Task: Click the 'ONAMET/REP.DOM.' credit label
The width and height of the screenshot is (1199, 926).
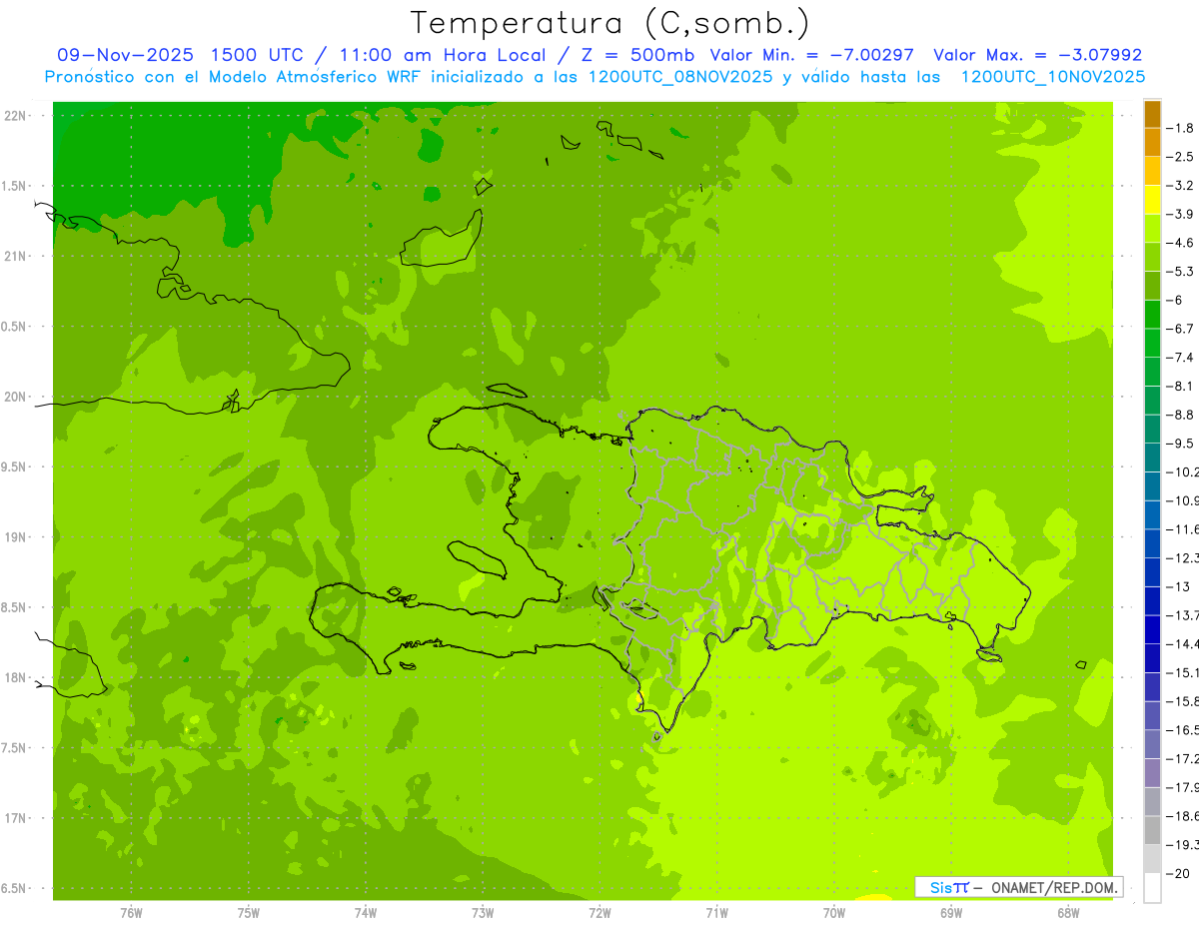Action: click(x=1054, y=887)
